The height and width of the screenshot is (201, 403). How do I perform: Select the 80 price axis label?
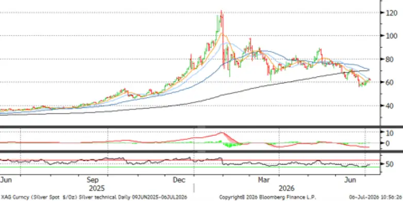point(390,59)
